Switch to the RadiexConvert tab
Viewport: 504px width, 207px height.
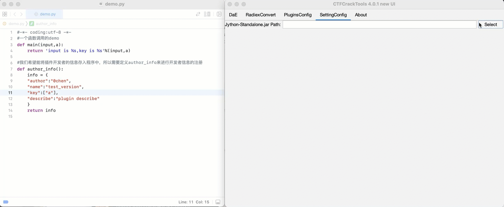pos(261,15)
